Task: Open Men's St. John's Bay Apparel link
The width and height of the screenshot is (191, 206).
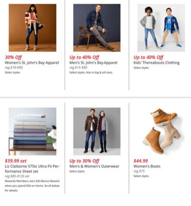Action: click(x=93, y=63)
